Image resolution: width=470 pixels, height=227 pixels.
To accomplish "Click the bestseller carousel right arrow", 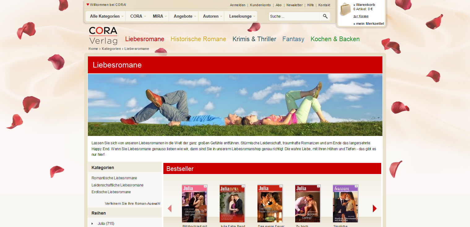I will point(375,208).
